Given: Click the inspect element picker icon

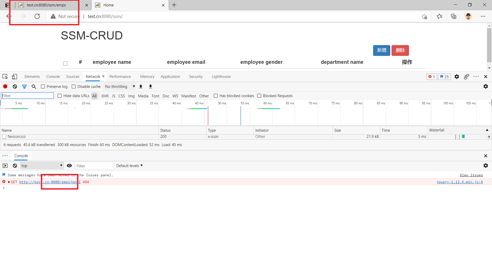Looking at the screenshot, I should coord(5,77).
